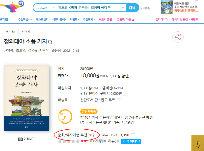Open the 베스트셀러 menu

point(42,19)
